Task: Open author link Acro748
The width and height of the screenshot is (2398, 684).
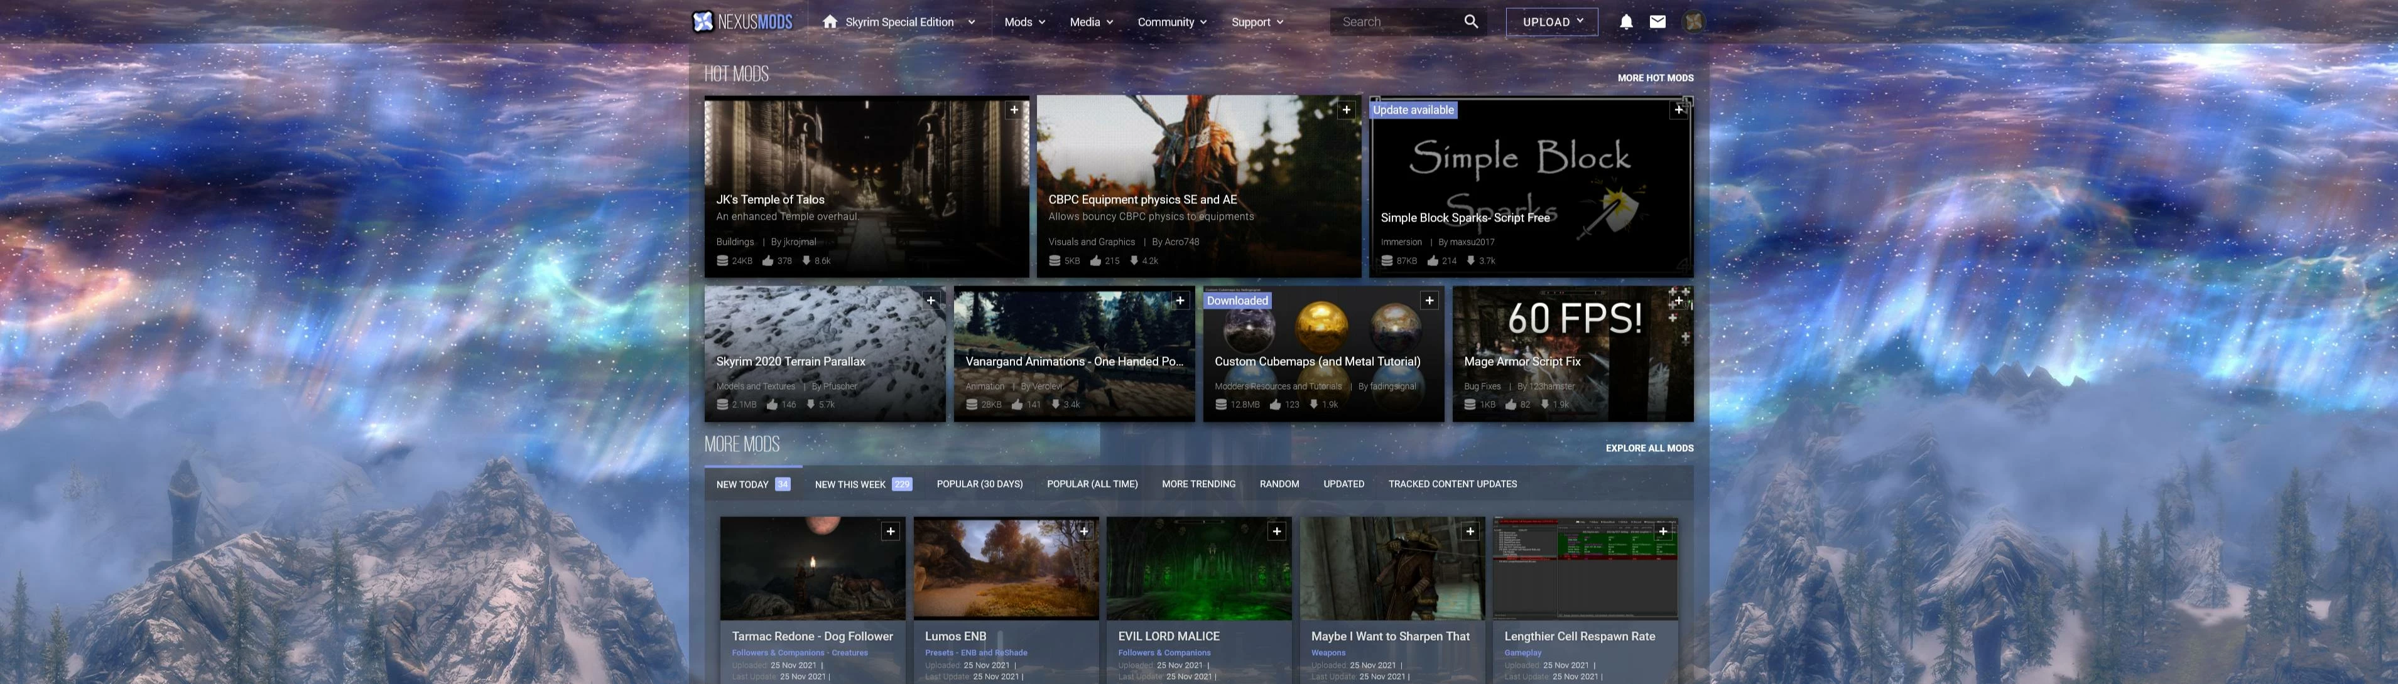Action: coord(1181,242)
